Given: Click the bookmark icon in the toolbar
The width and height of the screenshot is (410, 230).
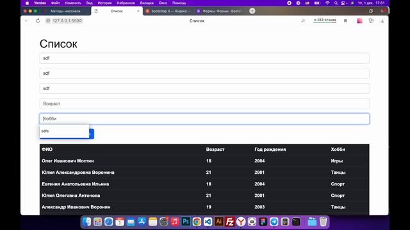Looking at the screenshot, I should (345, 21).
